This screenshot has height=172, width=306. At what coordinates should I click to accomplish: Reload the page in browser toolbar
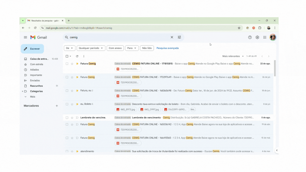click(x=35, y=28)
